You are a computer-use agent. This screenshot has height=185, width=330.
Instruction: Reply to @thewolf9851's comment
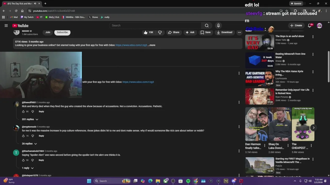41,112
